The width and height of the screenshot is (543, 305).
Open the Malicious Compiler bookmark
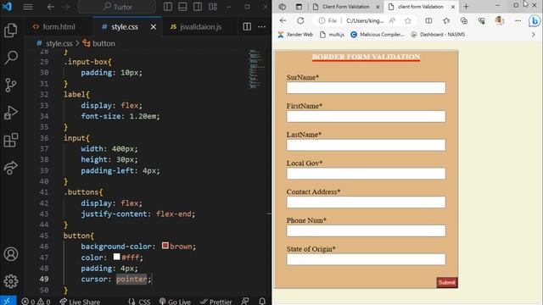pos(377,35)
